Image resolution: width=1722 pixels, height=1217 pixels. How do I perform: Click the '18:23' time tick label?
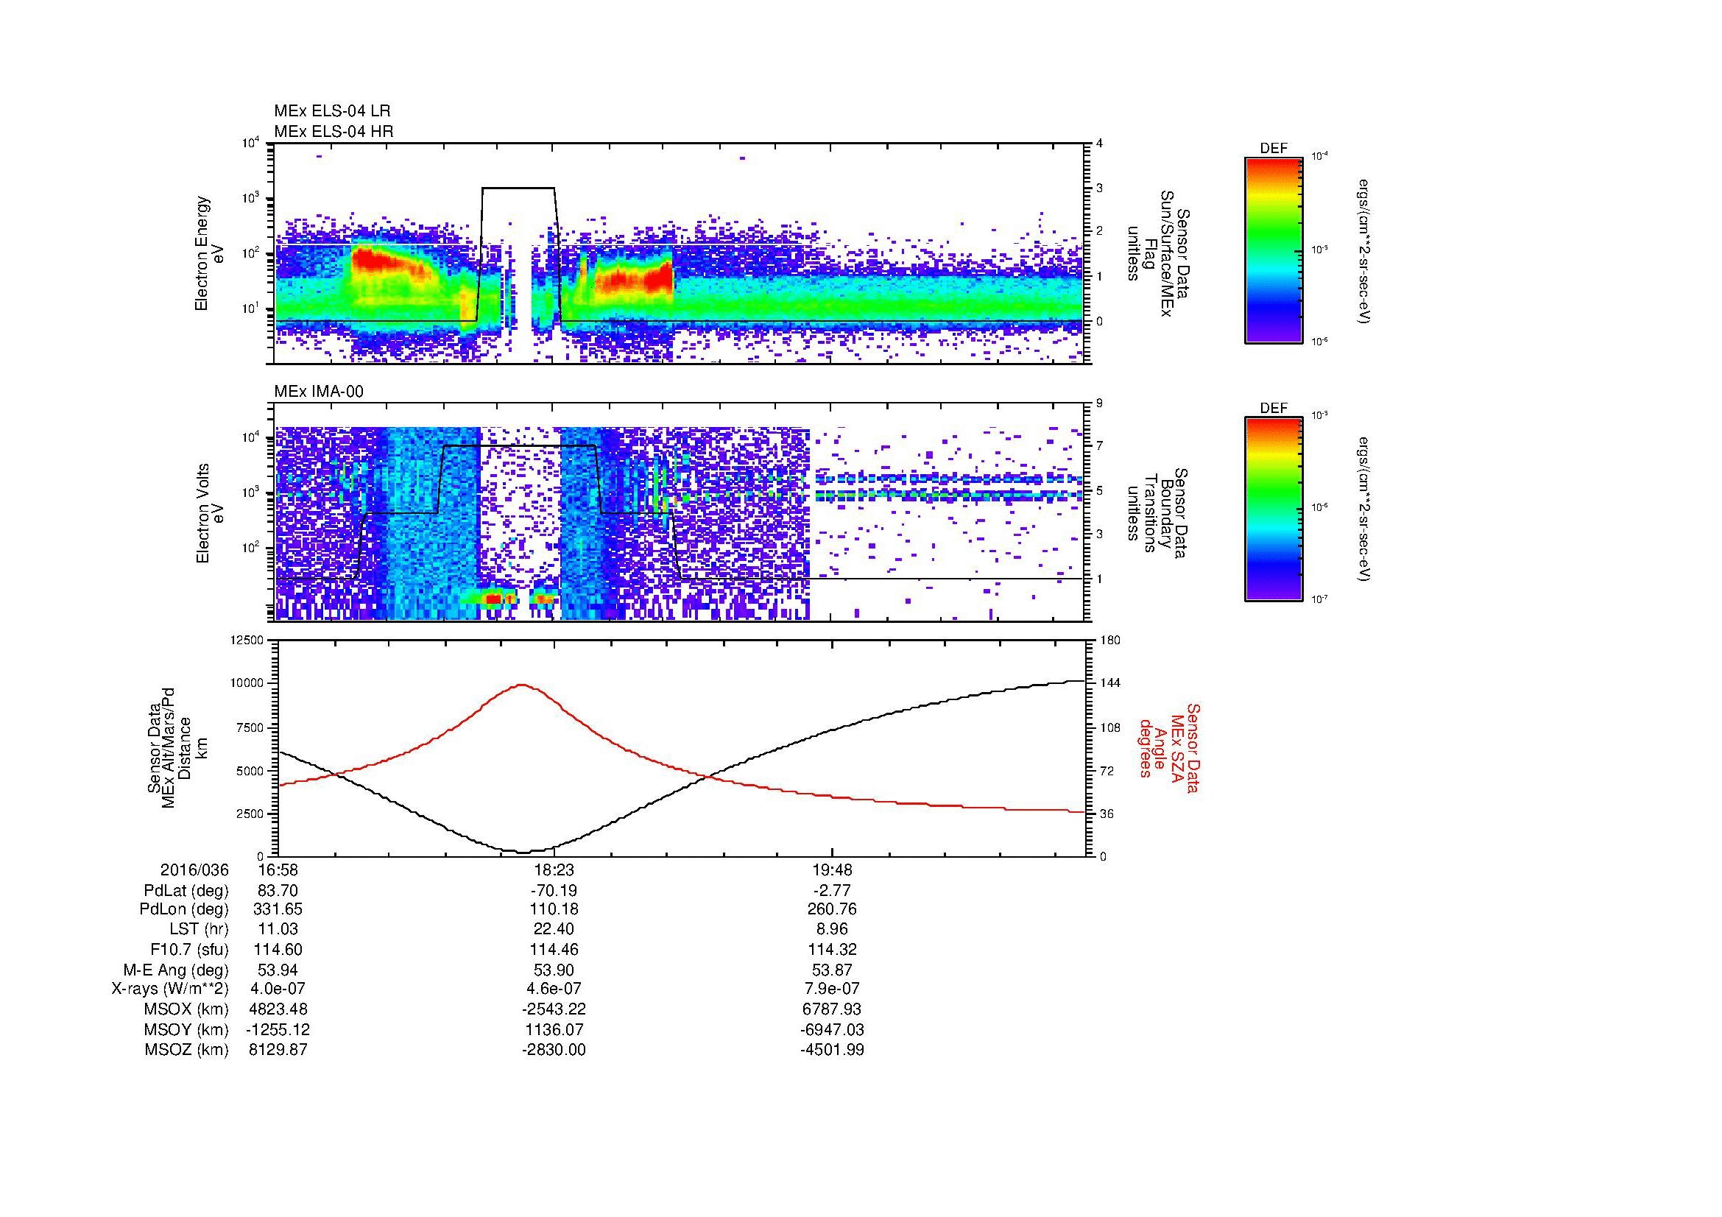tap(554, 869)
